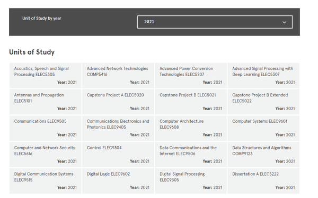Viewport: 318px width, 198px height.
Task: Open Communications Electronics and Photonics ELEC9405
Action: (118, 128)
